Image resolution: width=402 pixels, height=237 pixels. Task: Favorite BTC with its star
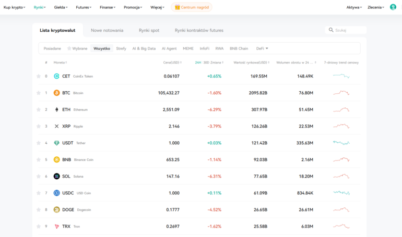click(x=38, y=93)
